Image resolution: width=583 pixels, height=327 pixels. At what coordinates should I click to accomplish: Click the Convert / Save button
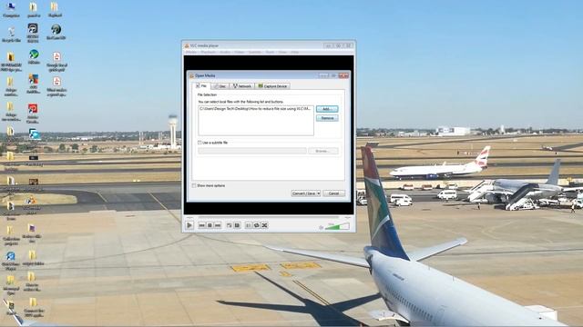coord(303,193)
